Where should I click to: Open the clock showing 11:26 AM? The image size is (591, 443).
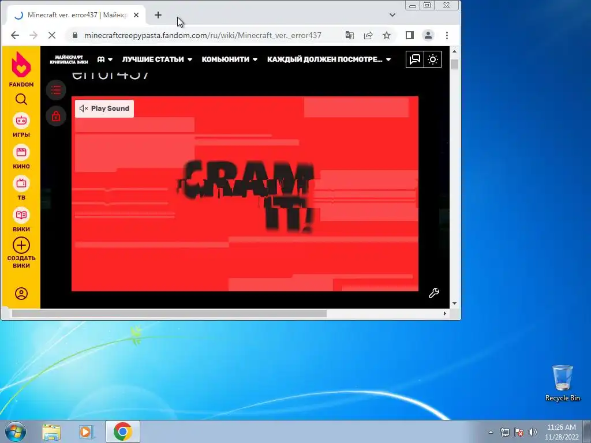[x=561, y=431]
